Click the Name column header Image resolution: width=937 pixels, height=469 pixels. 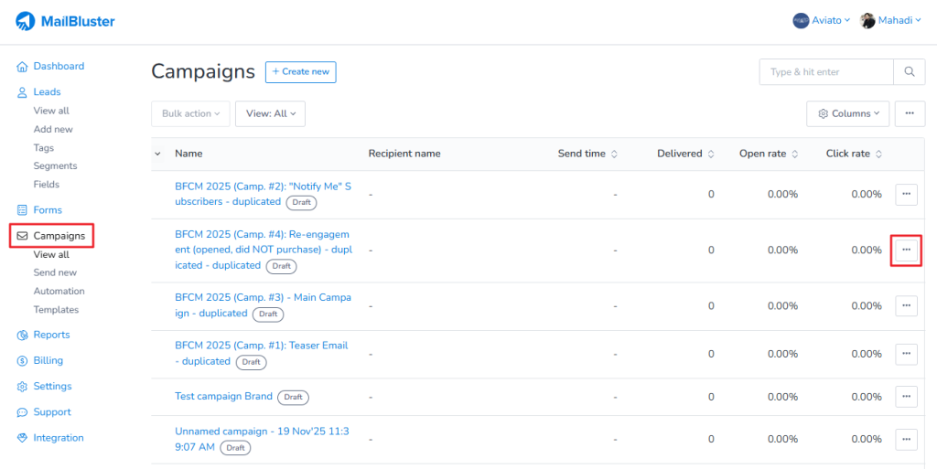click(188, 154)
